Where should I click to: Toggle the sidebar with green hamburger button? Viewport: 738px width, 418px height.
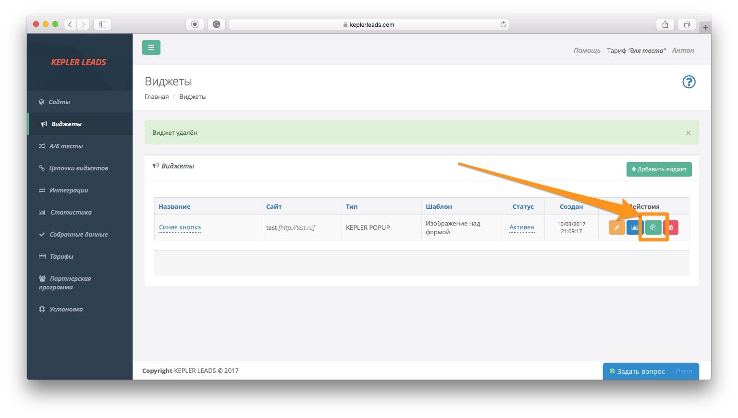pos(151,48)
